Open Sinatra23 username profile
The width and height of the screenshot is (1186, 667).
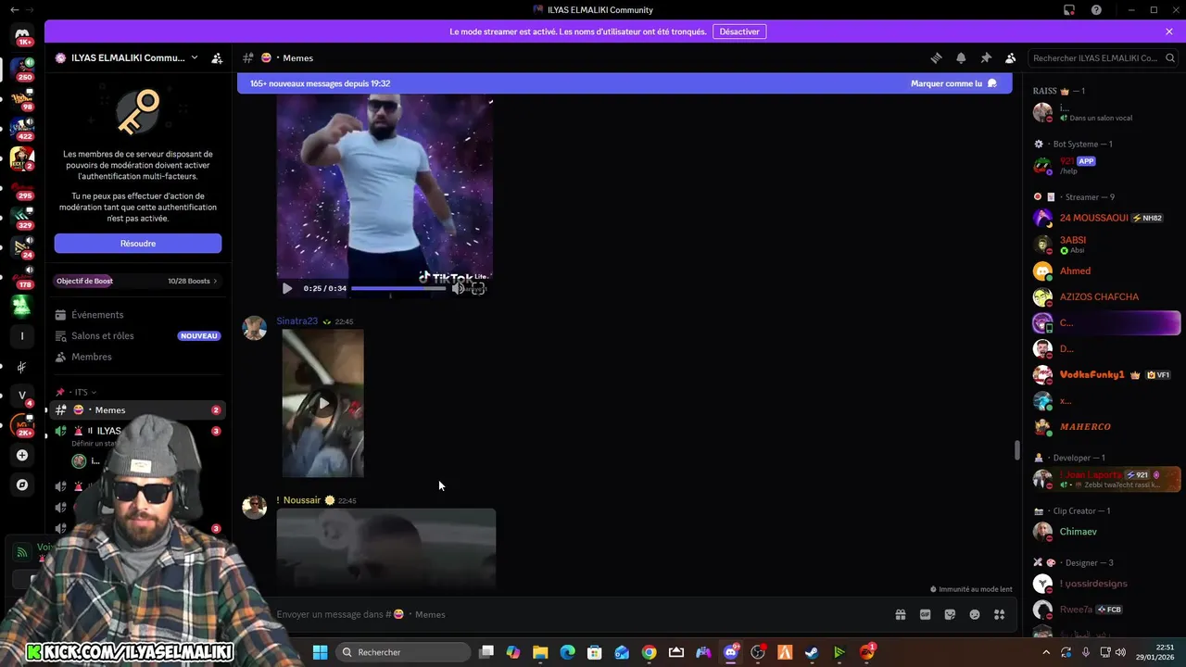click(296, 321)
